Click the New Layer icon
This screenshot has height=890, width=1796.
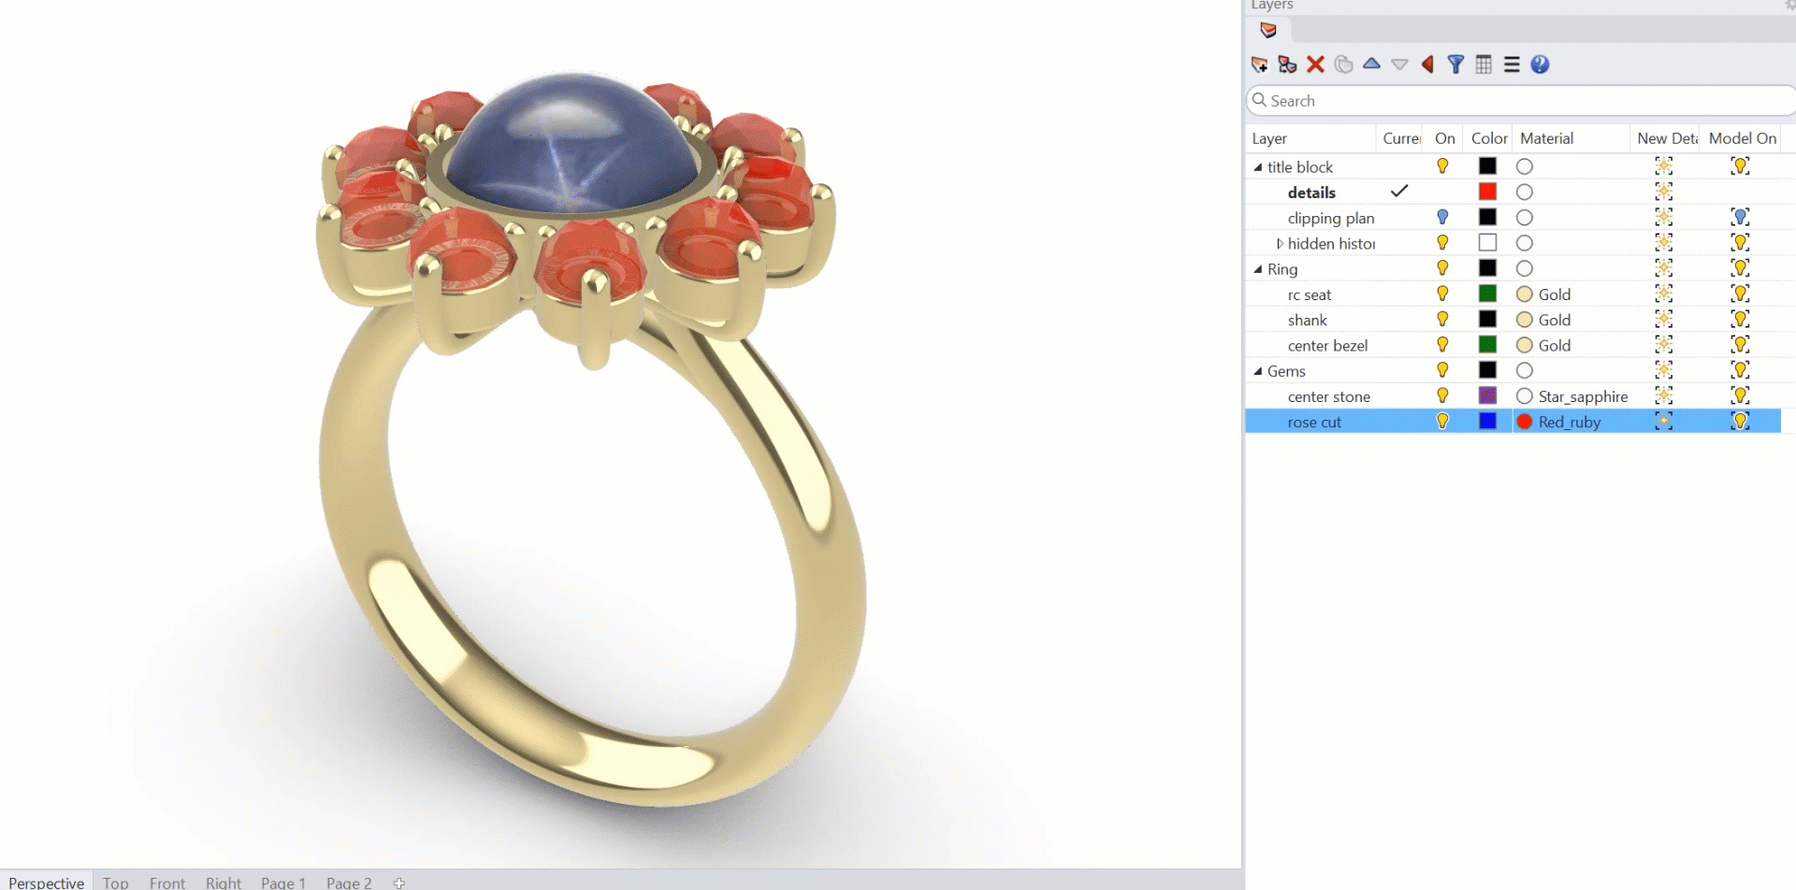[1259, 65]
